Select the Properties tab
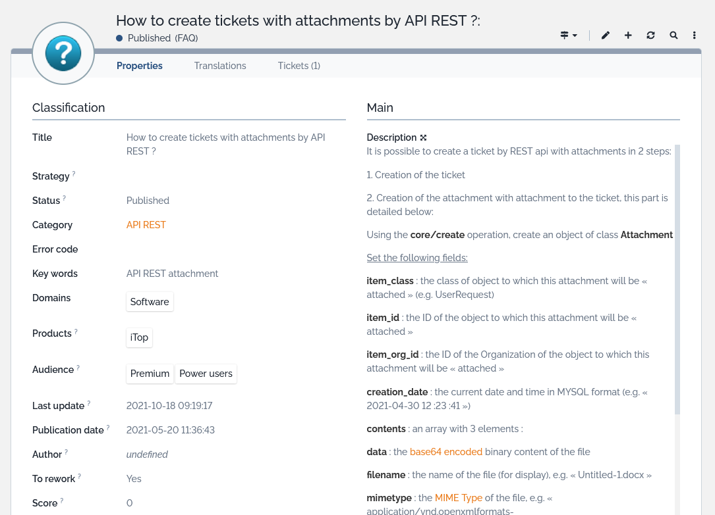Image resolution: width=715 pixels, height=515 pixels. click(140, 66)
